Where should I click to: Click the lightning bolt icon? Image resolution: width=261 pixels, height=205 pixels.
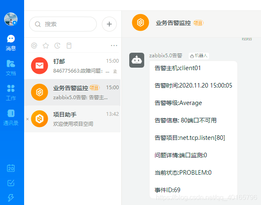tap(11, 198)
